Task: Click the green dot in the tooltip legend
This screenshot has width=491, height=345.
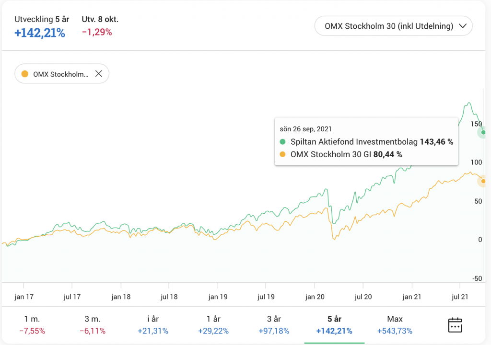Action: (282, 142)
